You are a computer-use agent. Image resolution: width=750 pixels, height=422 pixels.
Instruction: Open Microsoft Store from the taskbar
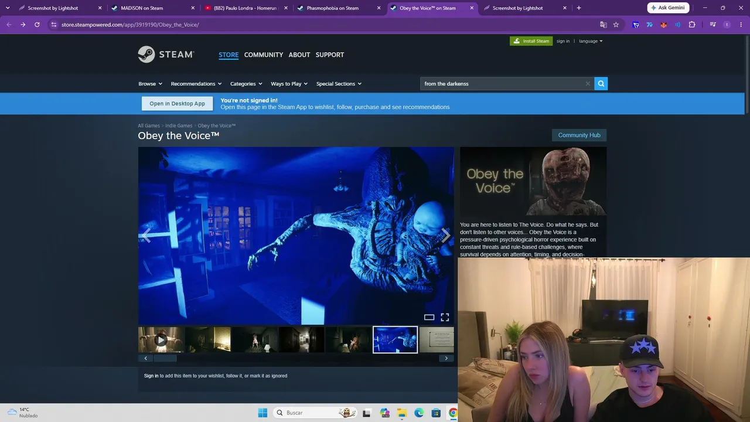436,413
